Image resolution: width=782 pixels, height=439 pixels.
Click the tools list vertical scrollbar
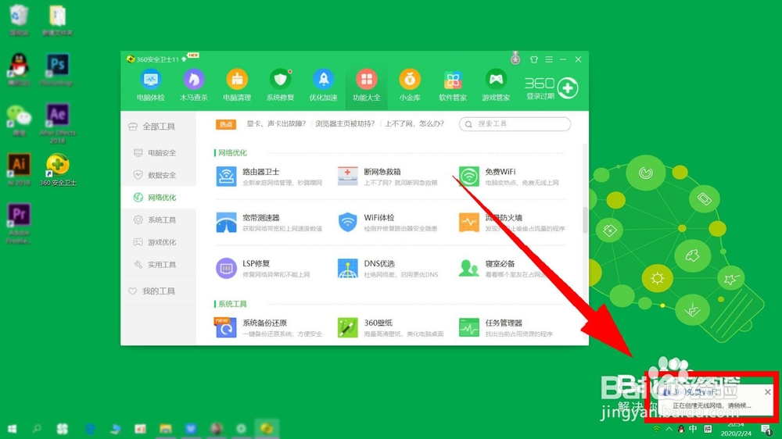tap(586, 219)
